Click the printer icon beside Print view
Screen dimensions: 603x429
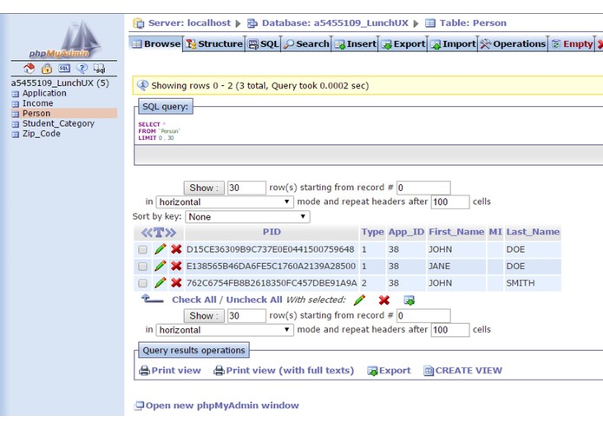tap(144, 371)
